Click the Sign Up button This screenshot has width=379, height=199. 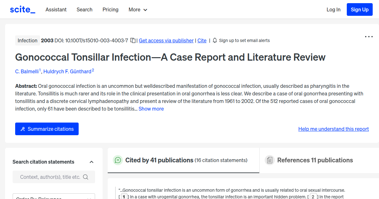(359, 9)
